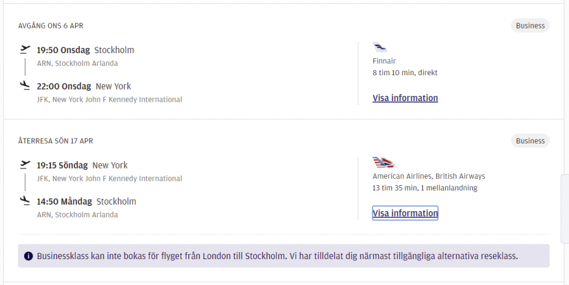Click the American Airlines and British Airways logo

point(384,162)
